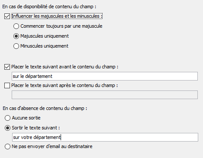
Task: Click the 'Placer le texte suivant avant' label text
Action: click(65, 67)
